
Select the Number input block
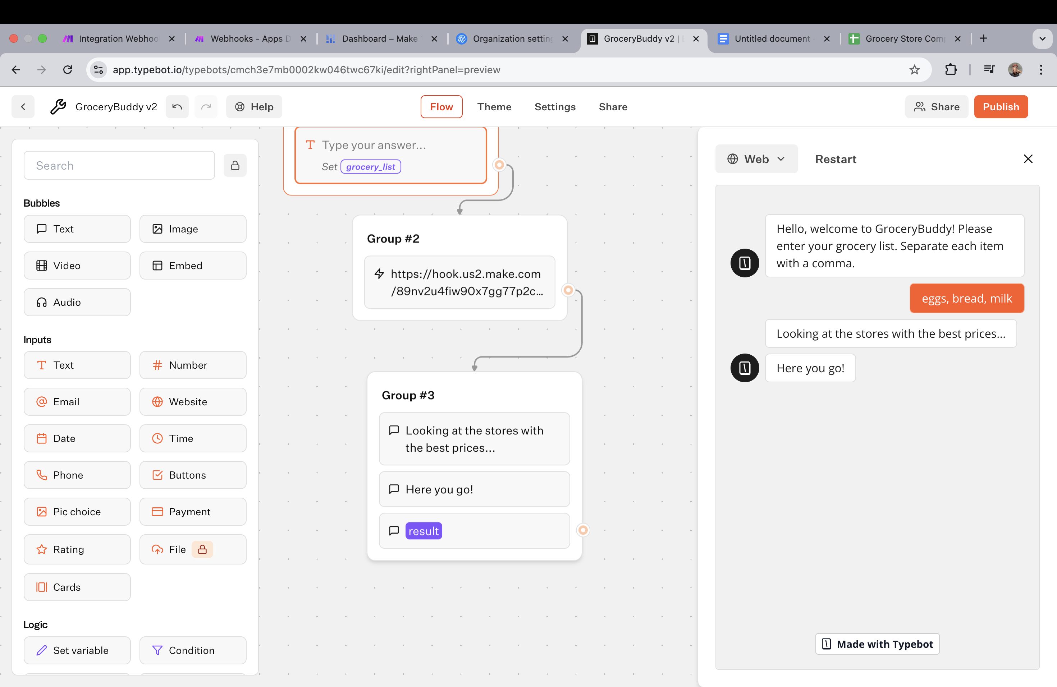pos(193,365)
